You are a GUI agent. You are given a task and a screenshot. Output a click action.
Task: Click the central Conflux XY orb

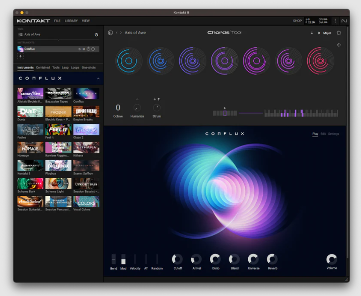227,191
